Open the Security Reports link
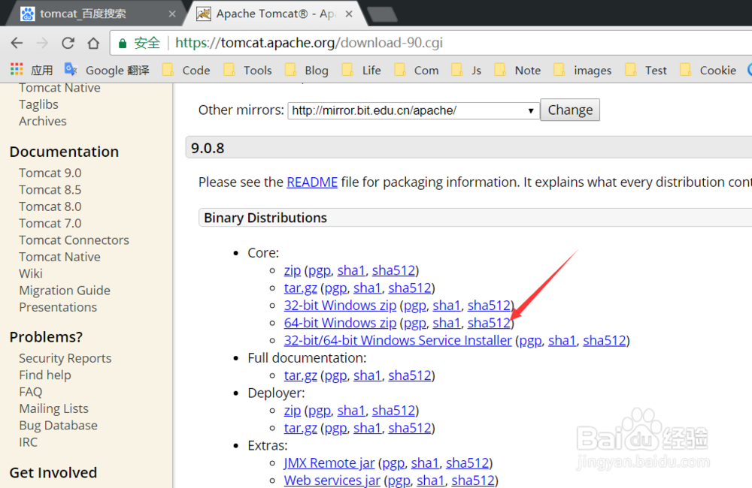Viewport: 752px width, 488px height. pos(65,358)
